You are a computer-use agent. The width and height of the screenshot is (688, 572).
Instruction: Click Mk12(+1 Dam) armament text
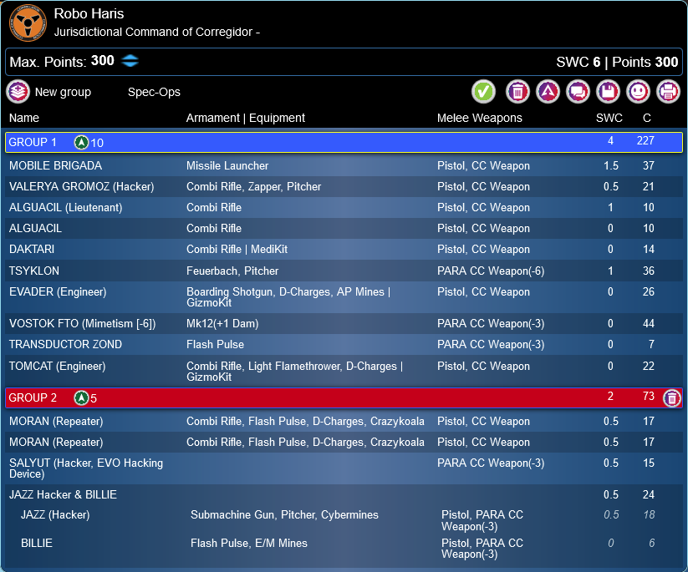tap(222, 323)
